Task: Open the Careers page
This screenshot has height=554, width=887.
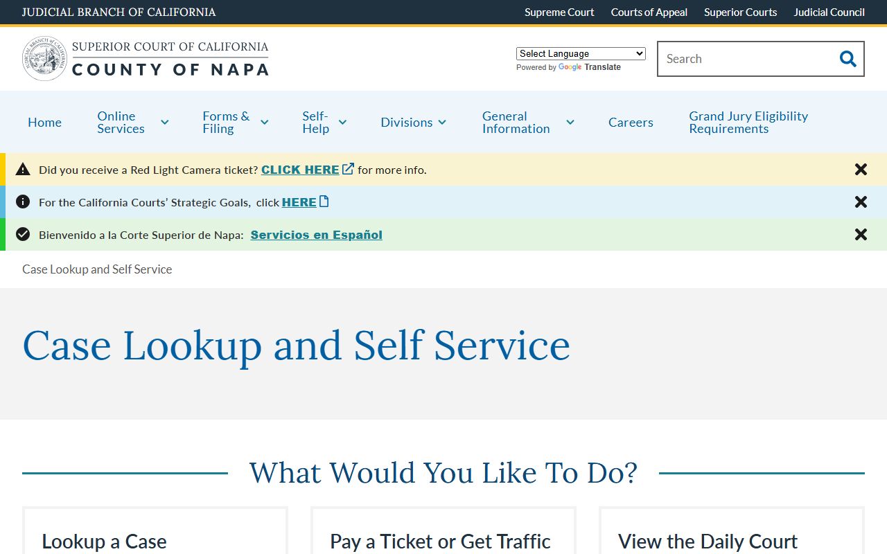Action: coord(631,123)
